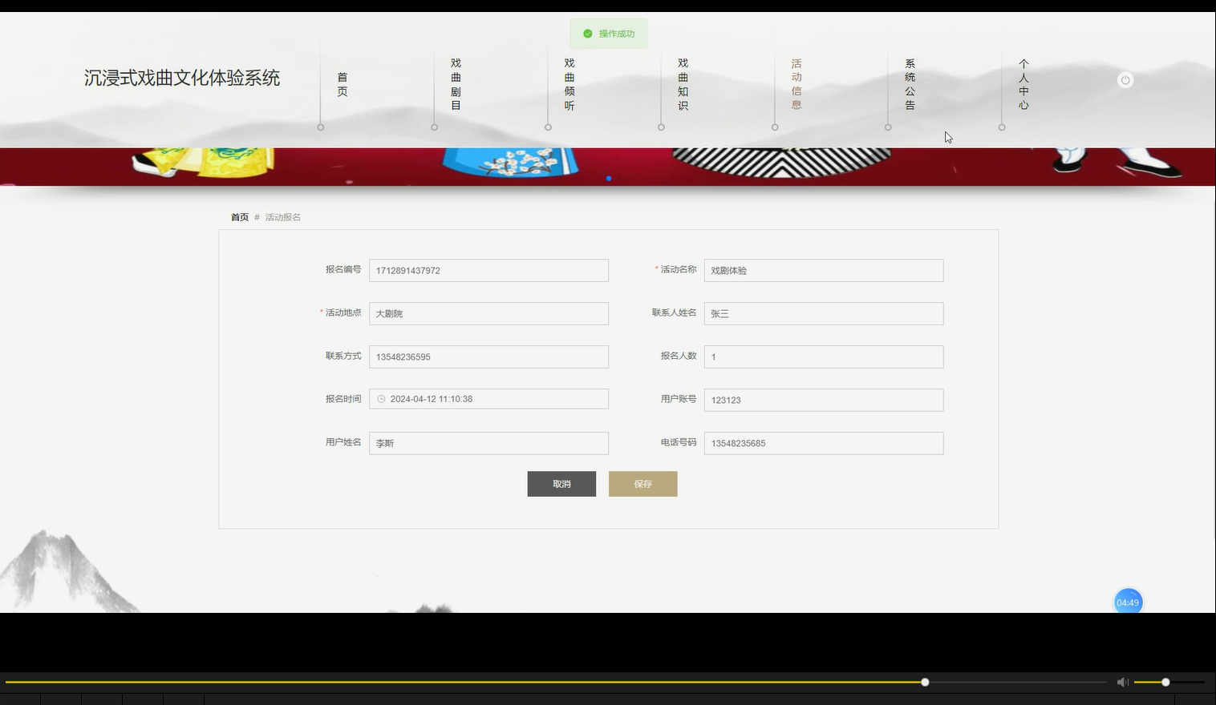1216x705 pixels.
Task: Cancel the registration with 取消 button
Action: click(561, 484)
